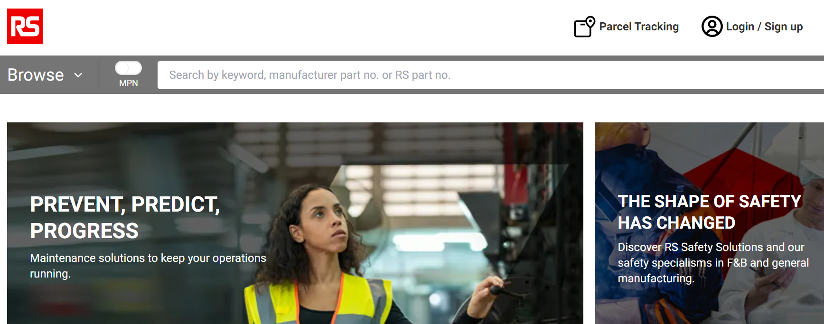The height and width of the screenshot is (324, 824).
Task: Click the Discover RS Safety Solutions text
Action: 713,263
